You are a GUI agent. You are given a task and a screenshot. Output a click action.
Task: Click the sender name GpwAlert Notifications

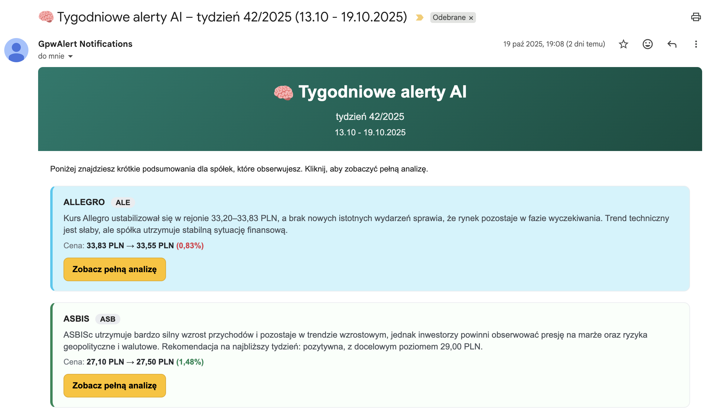[x=85, y=44]
